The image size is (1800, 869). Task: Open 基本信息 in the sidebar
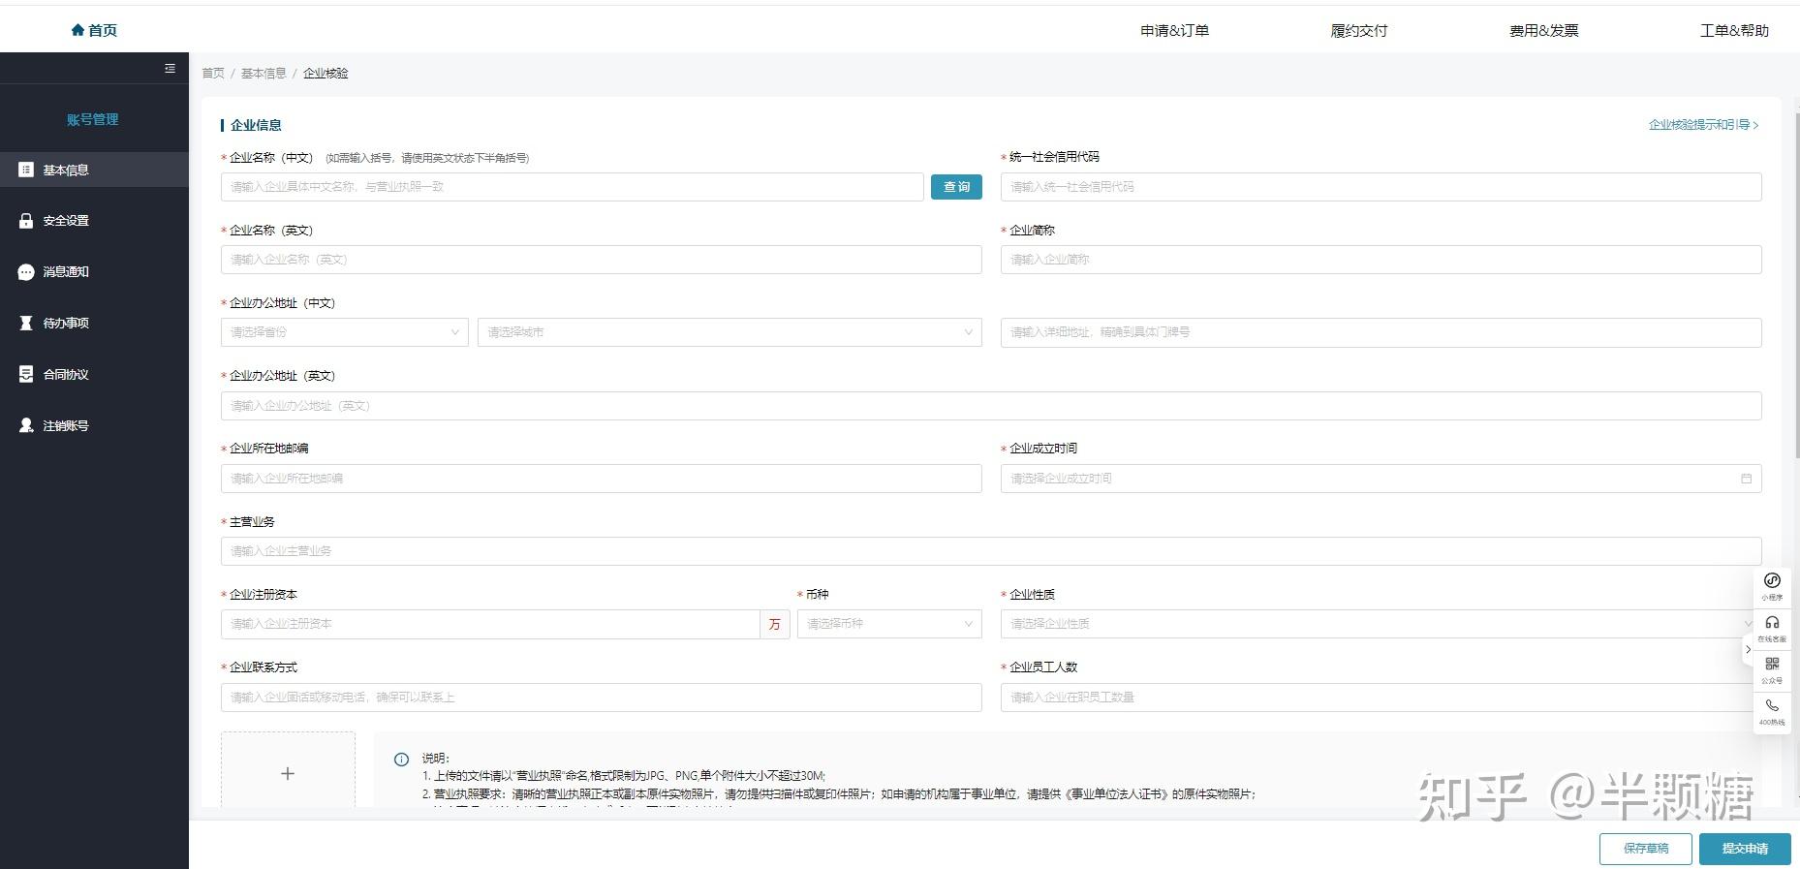coord(94,170)
